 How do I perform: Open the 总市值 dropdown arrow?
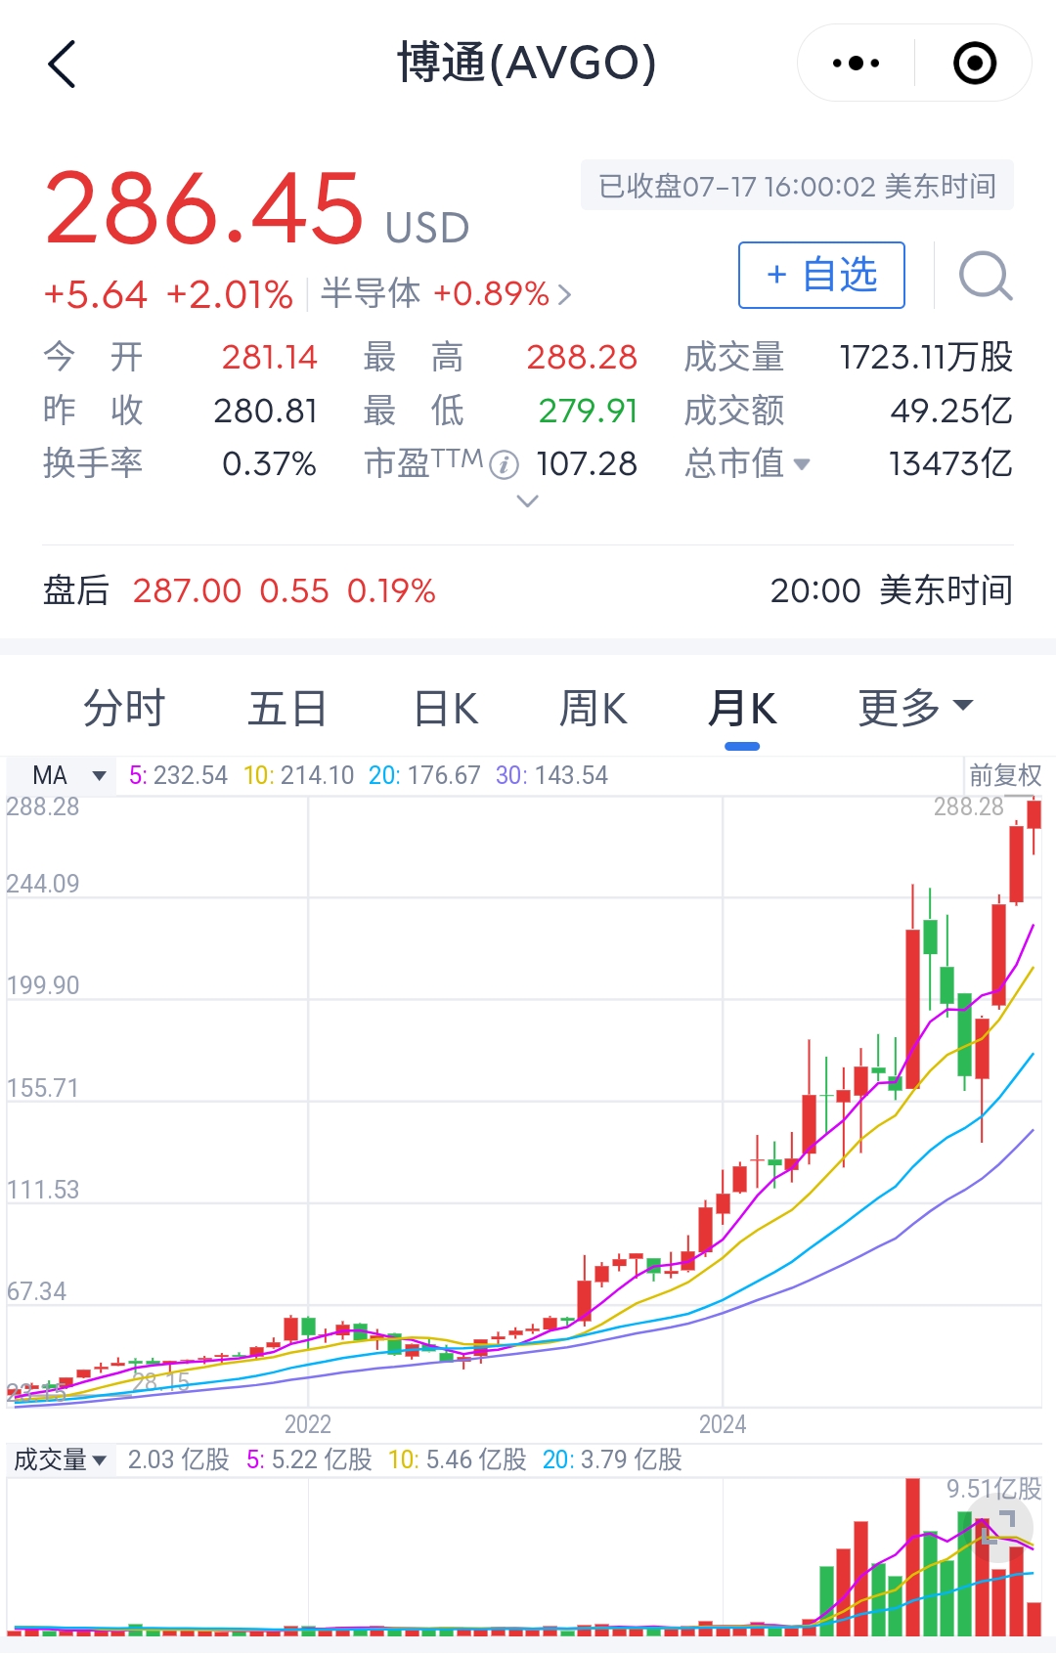click(x=803, y=463)
